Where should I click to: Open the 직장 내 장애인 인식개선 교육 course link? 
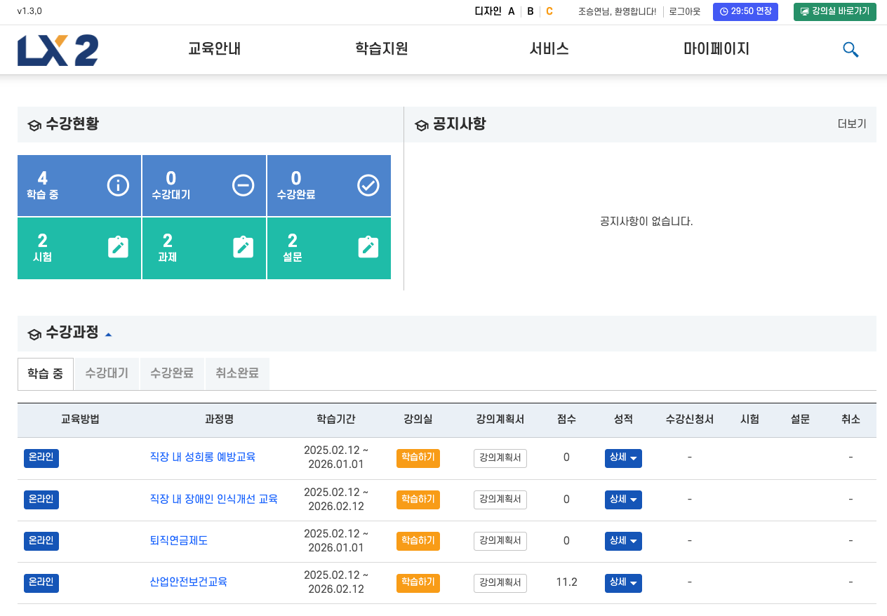coord(214,499)
